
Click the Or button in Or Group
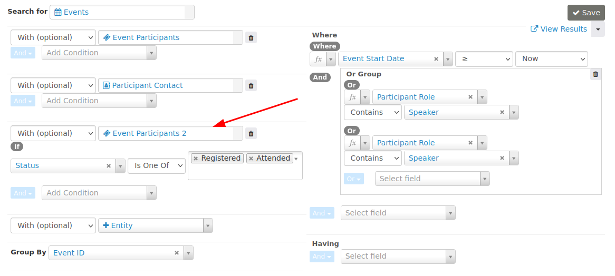coord(353,179)
